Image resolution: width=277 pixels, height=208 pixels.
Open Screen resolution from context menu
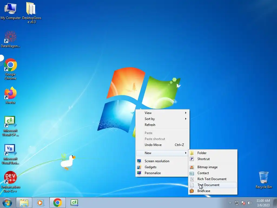click(162, 161)
